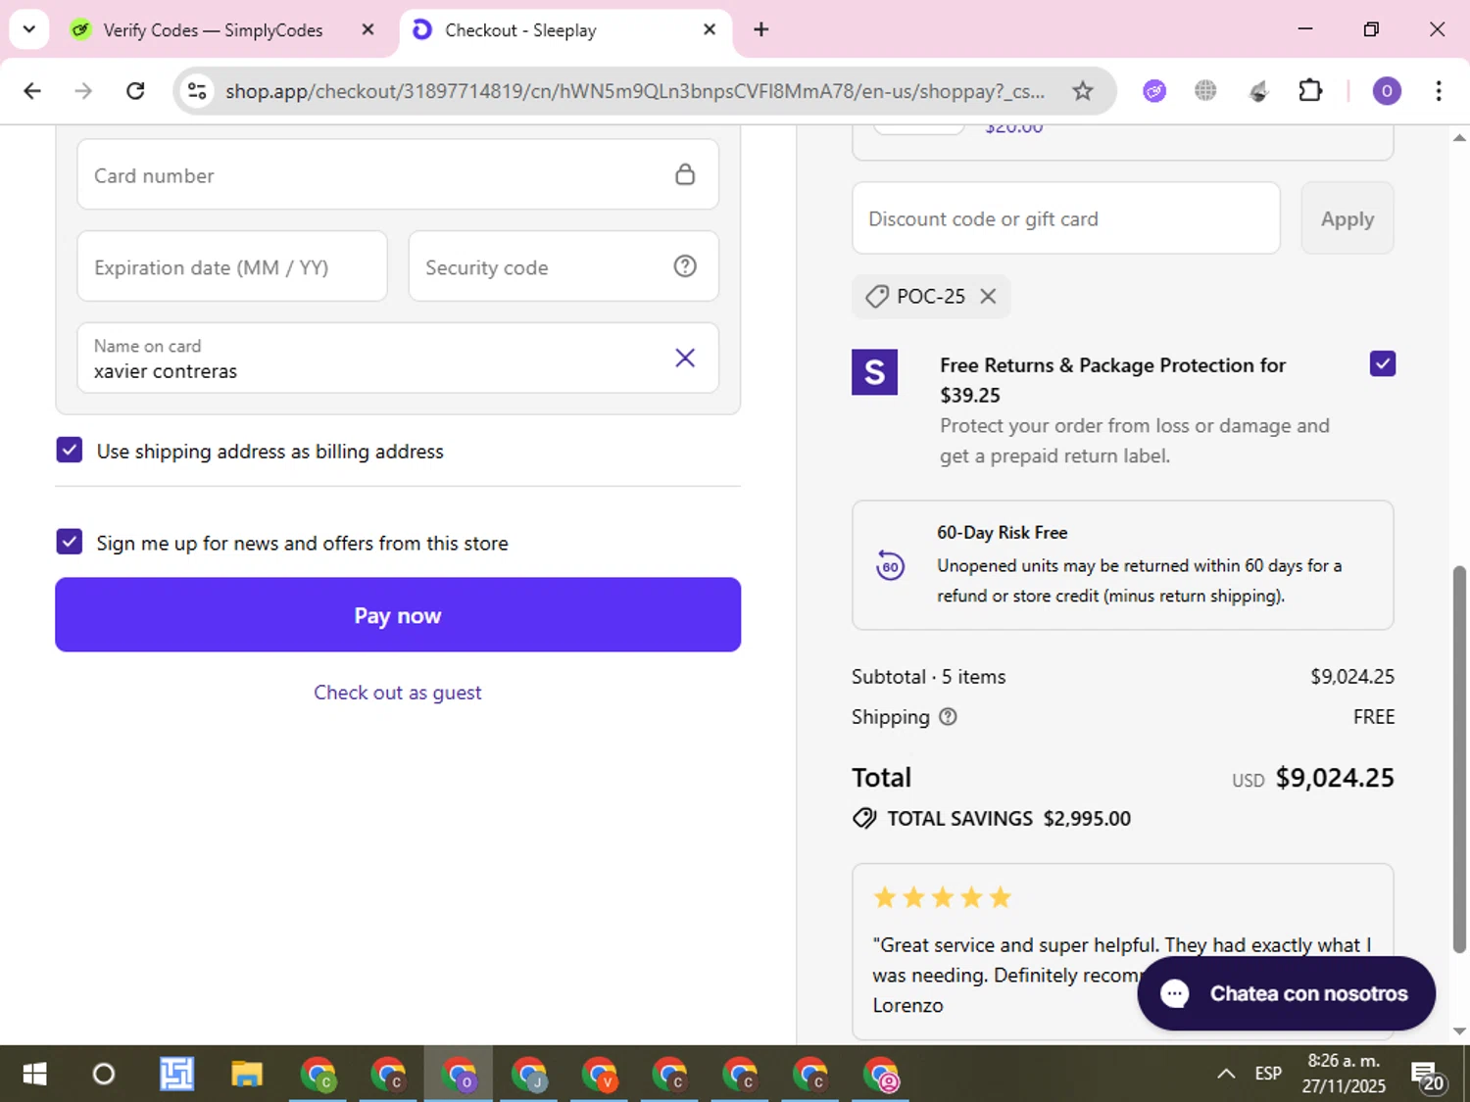This screenshot has height=1102, width=1470.
Task: View site information icon in address bar
Action: click(197, 91)
